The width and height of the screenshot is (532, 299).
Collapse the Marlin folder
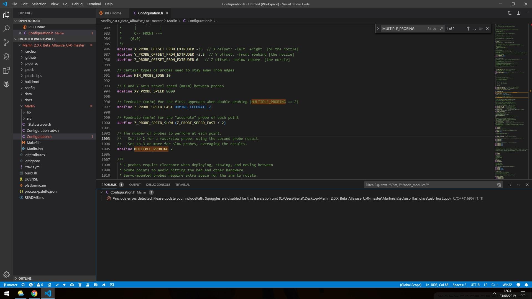(x=29, y=106)
